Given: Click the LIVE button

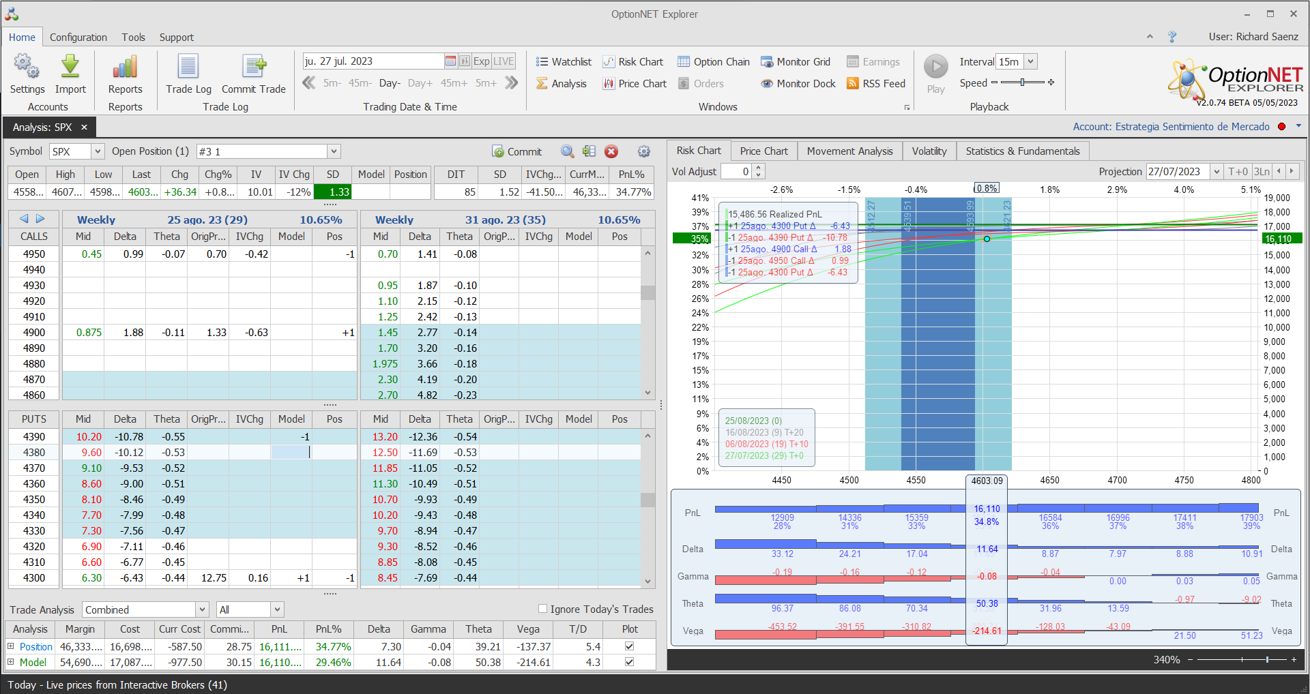Looking at the screenshot, I should coord(504,61).
